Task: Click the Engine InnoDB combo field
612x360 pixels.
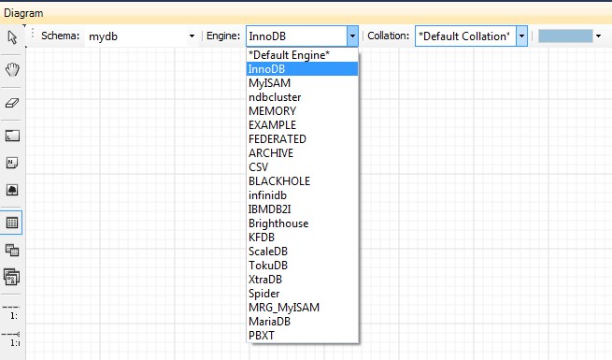Action: point(296,36)
